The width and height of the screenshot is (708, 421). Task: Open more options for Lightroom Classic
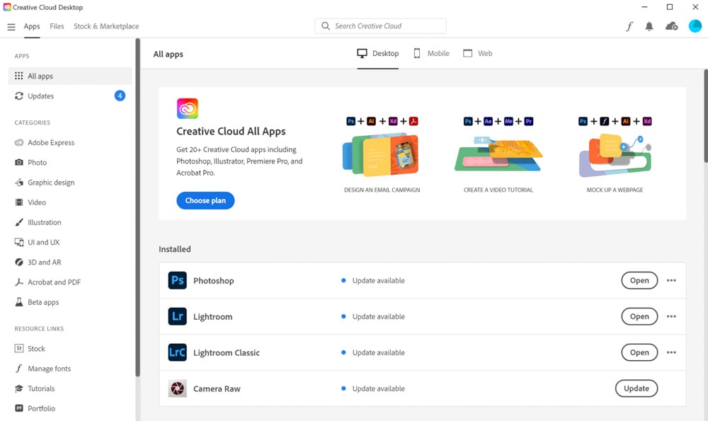coord(671,352)
